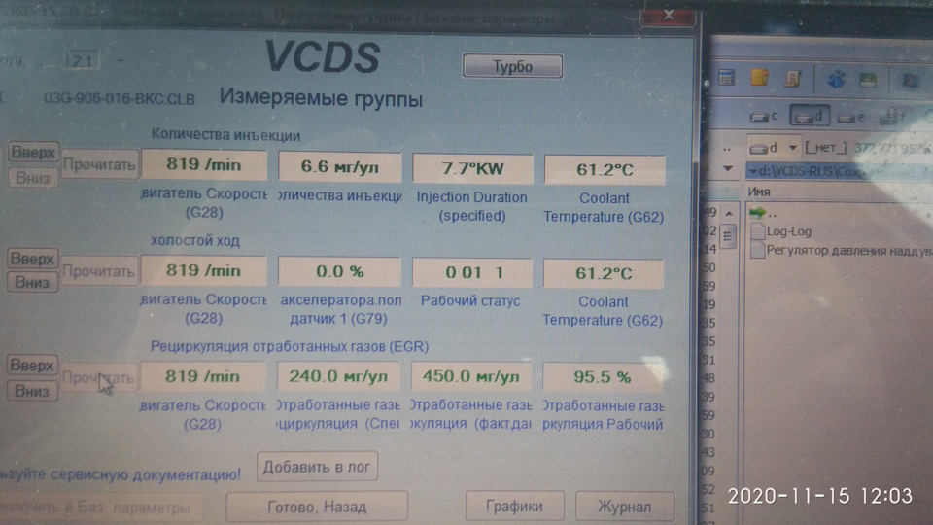Open Графики in VCDS
Viewport: 933px width, 525px height.
point(514,506)
